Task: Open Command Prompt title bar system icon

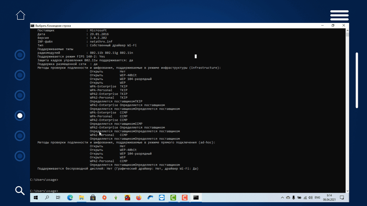Action: (x=32, y=26)
